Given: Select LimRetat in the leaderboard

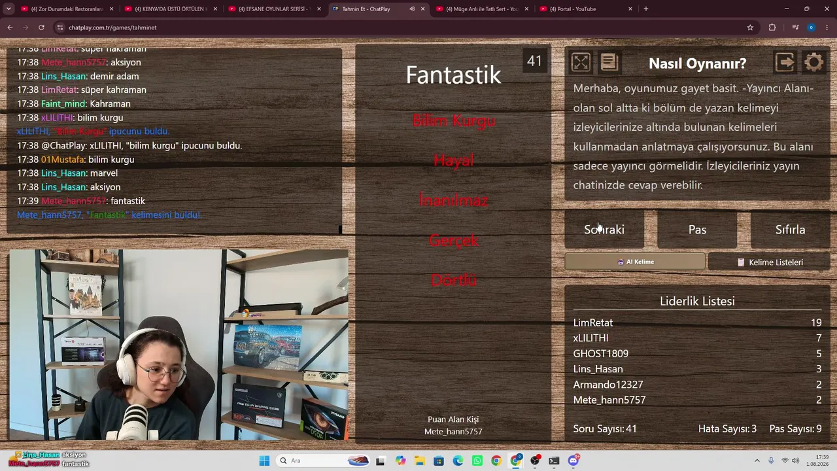Looking at the screenshot, I should point(593,323).
